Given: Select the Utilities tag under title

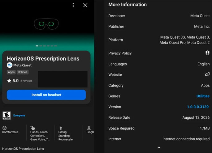Looking at the screenshot, I should coord(23,72).
